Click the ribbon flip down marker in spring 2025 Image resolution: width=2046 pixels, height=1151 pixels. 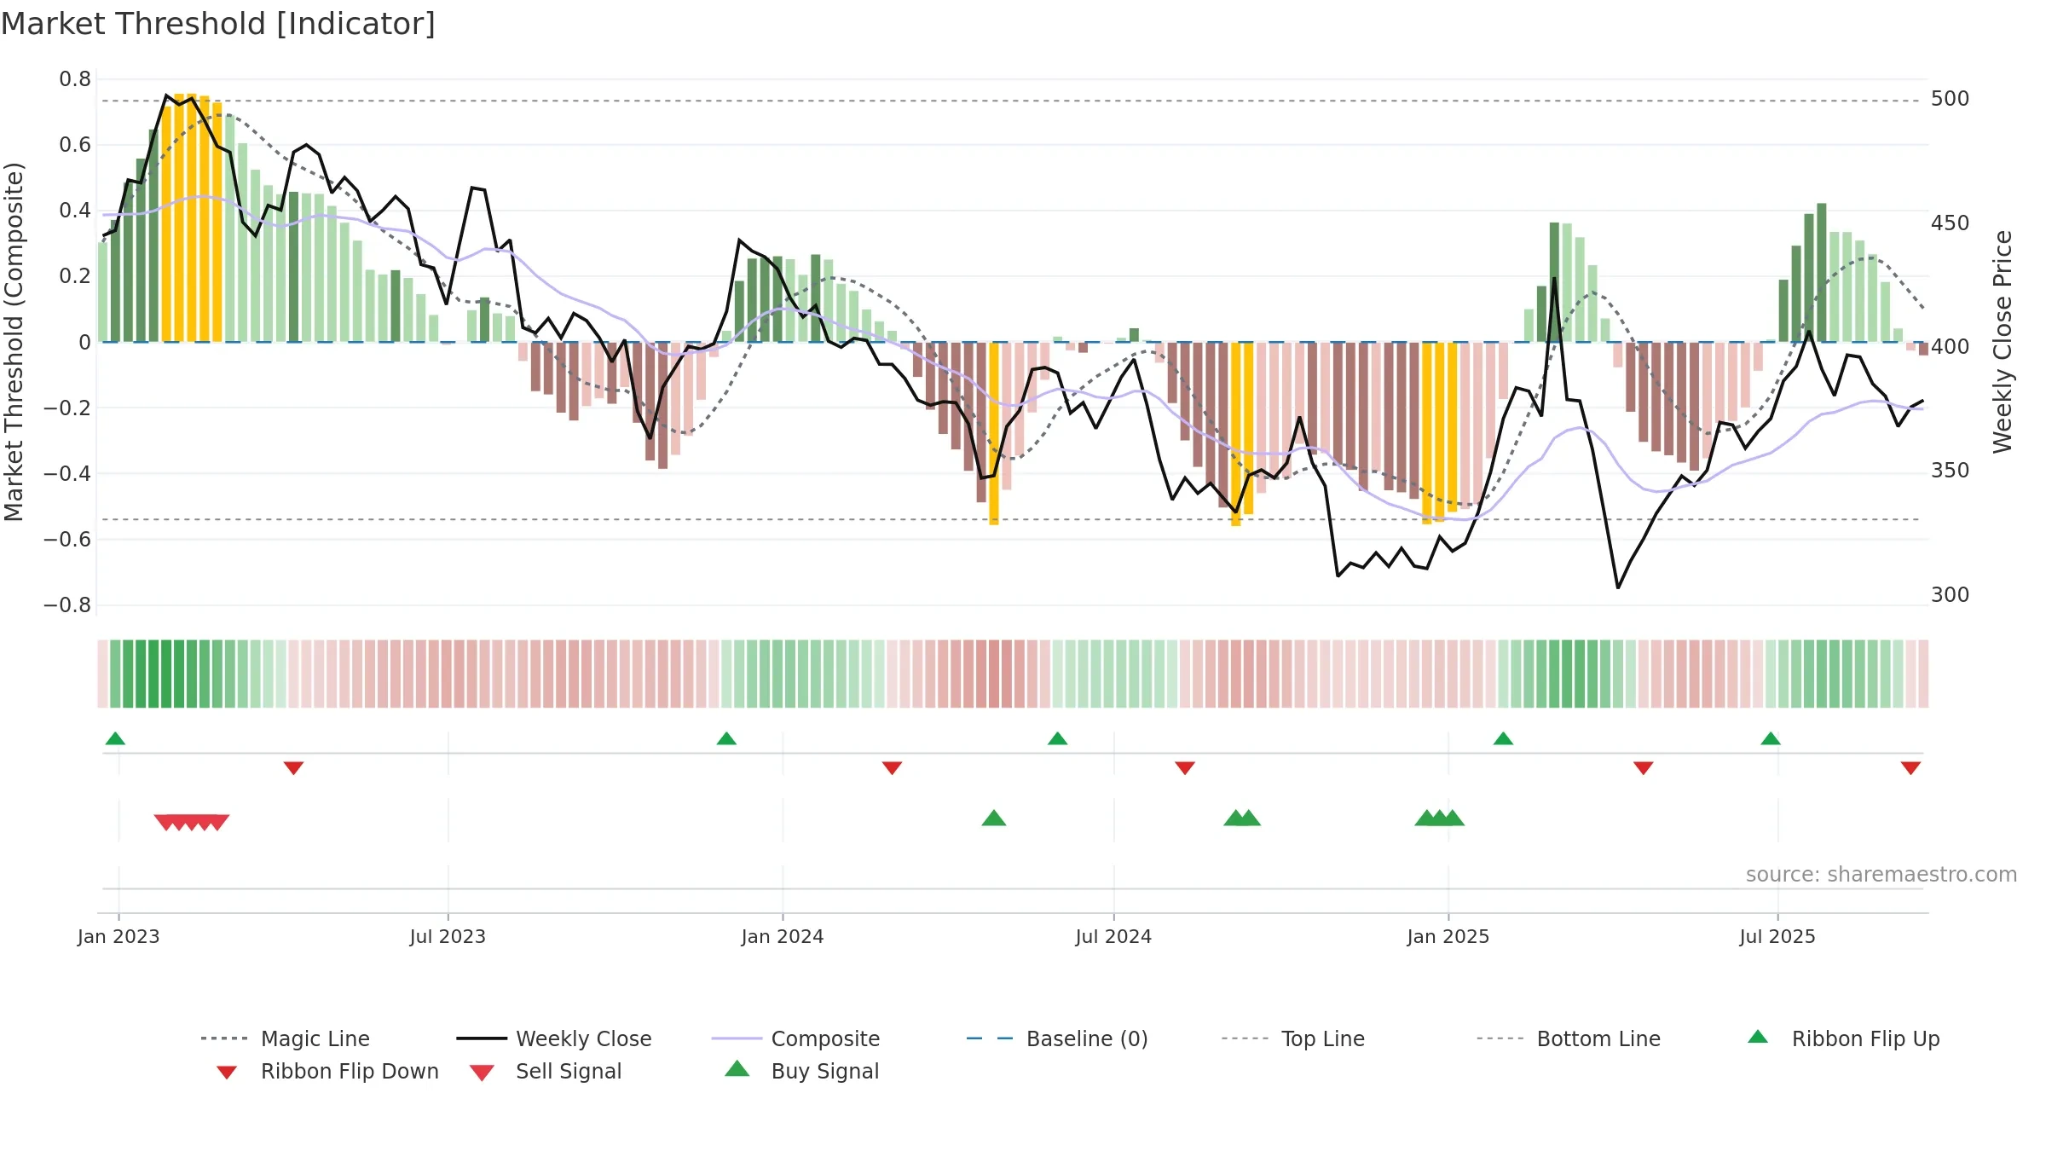1644,768
